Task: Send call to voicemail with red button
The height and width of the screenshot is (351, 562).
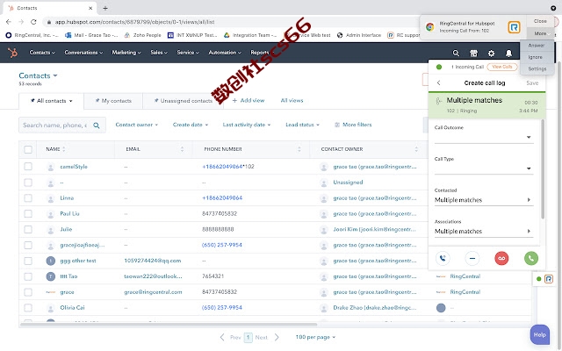Action: pyautogui.click(x=501, y=258)
